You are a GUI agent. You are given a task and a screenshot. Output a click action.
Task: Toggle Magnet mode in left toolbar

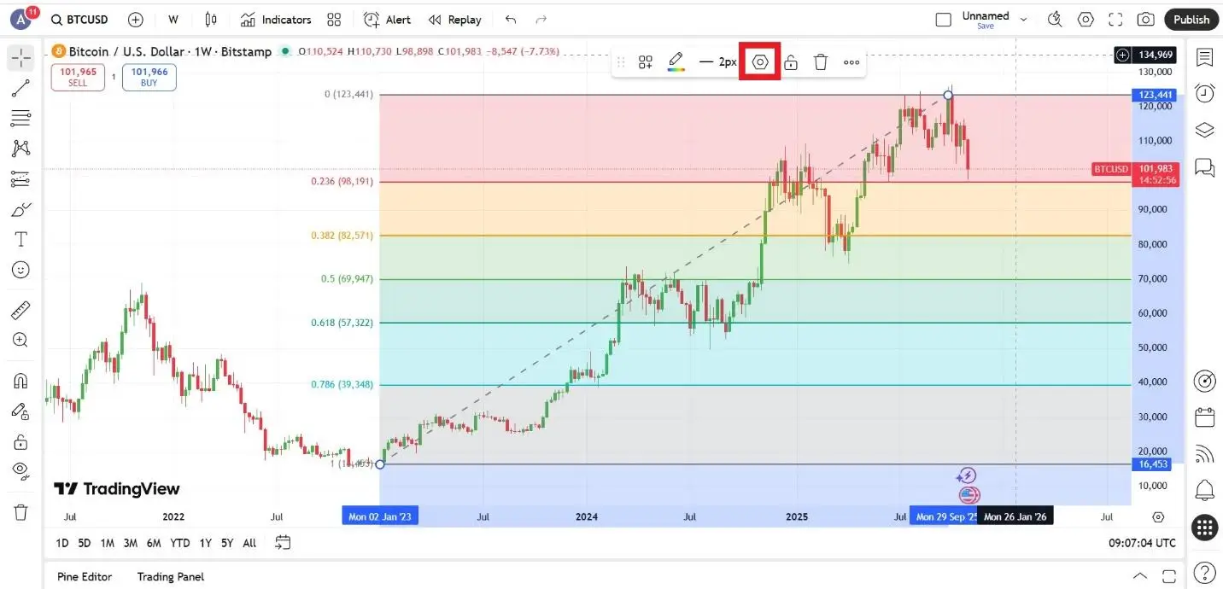[x=20, y=381]
